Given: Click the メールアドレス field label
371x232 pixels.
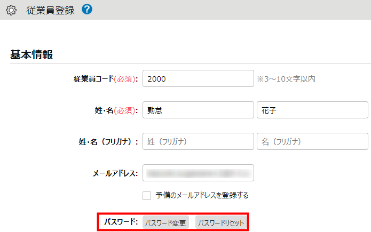Looking at the screenshot, I should click(x=115, y=173).
